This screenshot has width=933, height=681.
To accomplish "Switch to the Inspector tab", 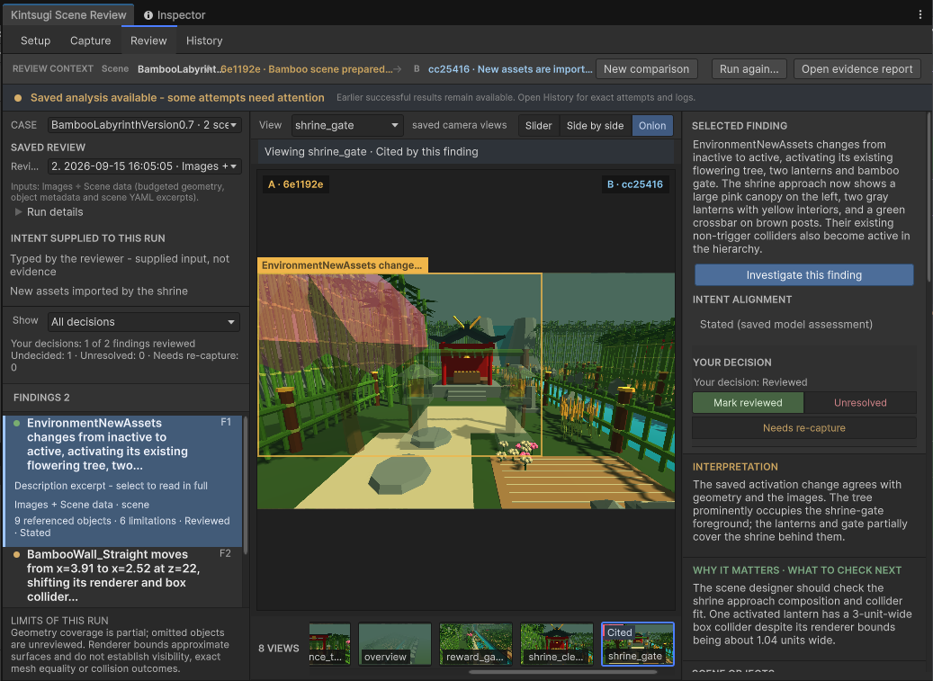I will pyautogui.click(x=175, y=15).
